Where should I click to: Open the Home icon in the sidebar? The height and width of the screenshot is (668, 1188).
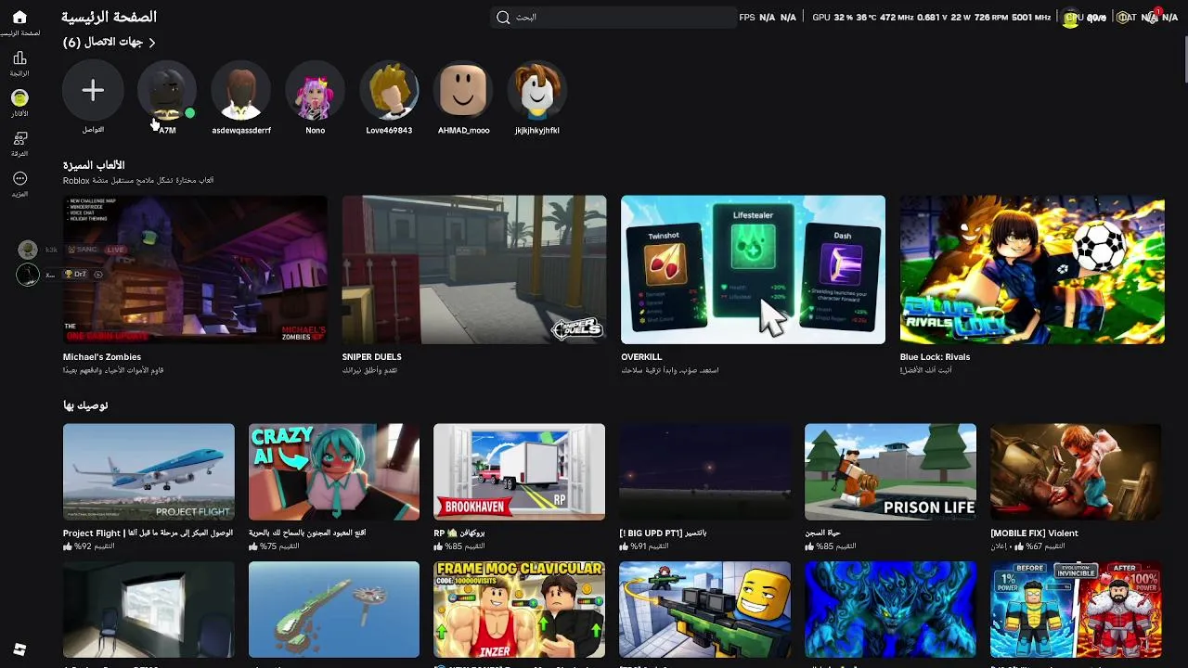click(19, 18)
